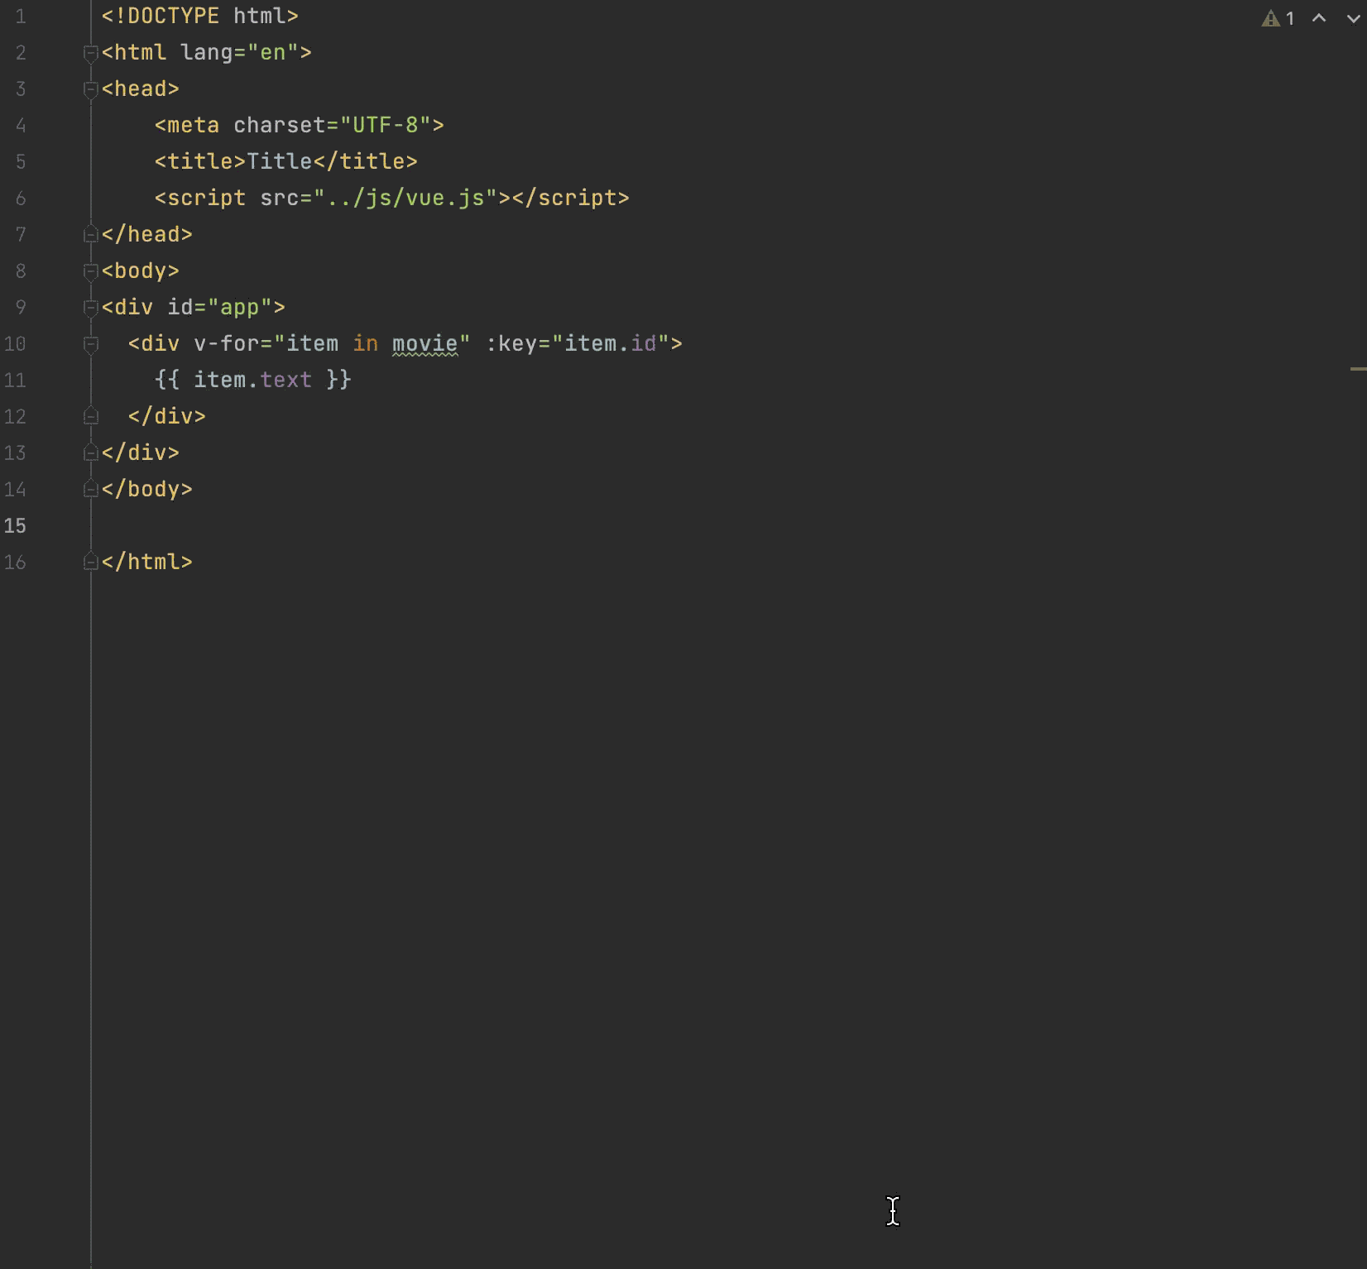Fold at the closing head tag marker

click(91, 235)
